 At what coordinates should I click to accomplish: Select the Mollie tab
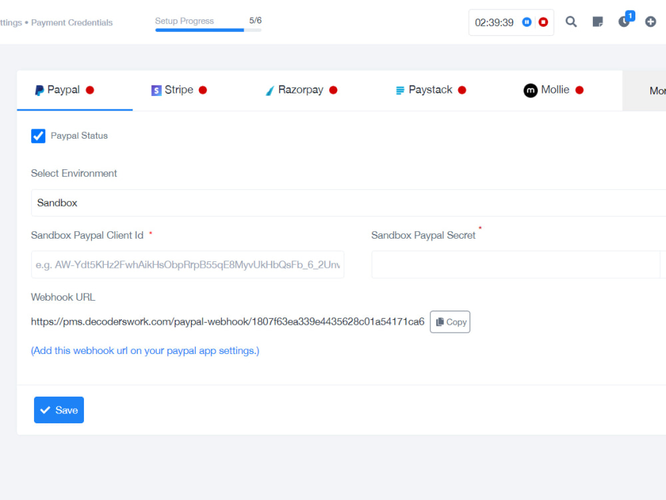click(553, 90)
